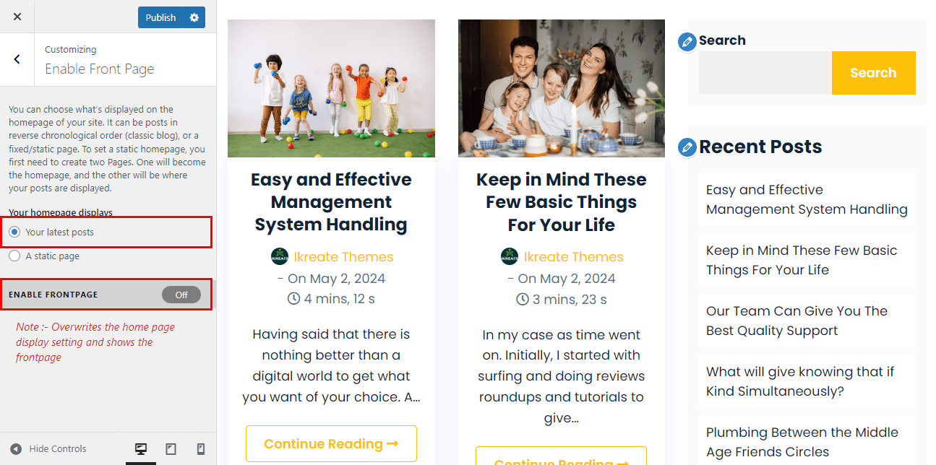
Task: Click Continue Reading under Easy and Effective post
Action: [x=331, y=444]
